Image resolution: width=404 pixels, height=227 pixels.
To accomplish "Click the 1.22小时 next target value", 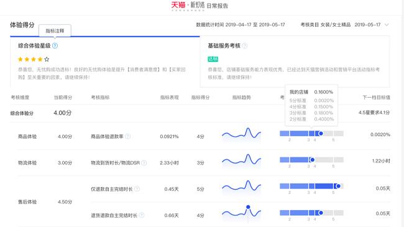I will (x=381, y=160).
